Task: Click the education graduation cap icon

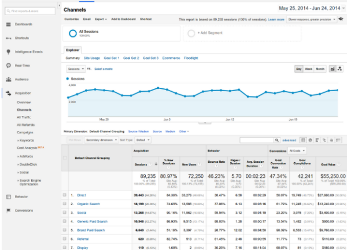Action: [341, 19]
